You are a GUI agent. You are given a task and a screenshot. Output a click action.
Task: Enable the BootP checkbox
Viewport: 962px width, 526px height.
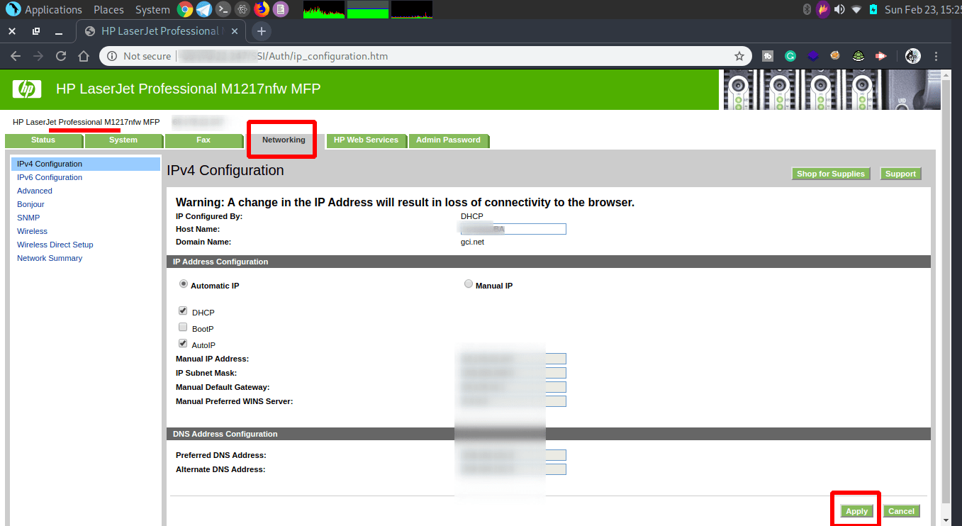coord(183,328)
